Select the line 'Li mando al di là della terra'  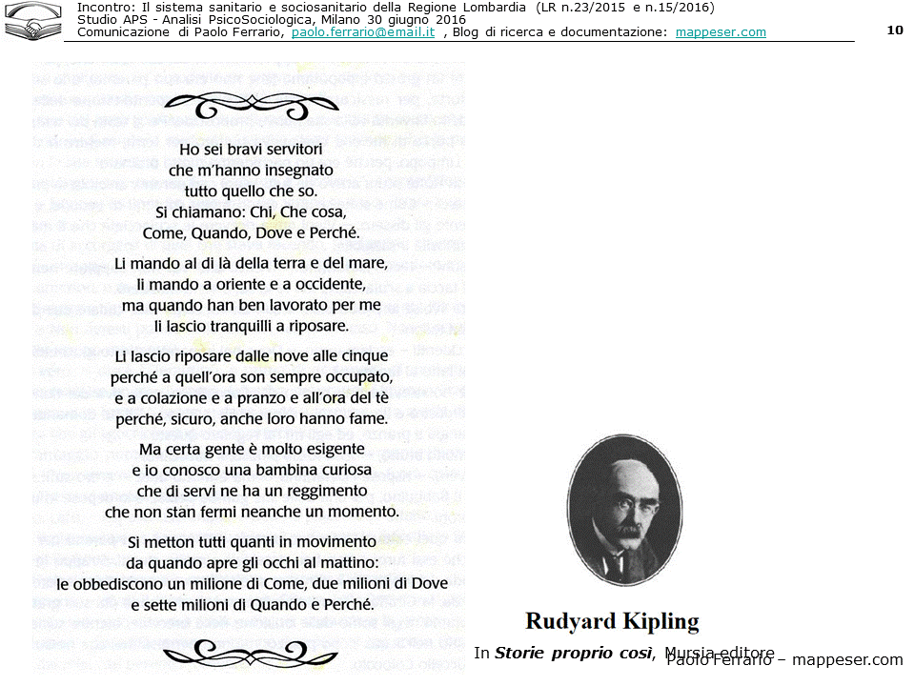[x=251, y=263]
